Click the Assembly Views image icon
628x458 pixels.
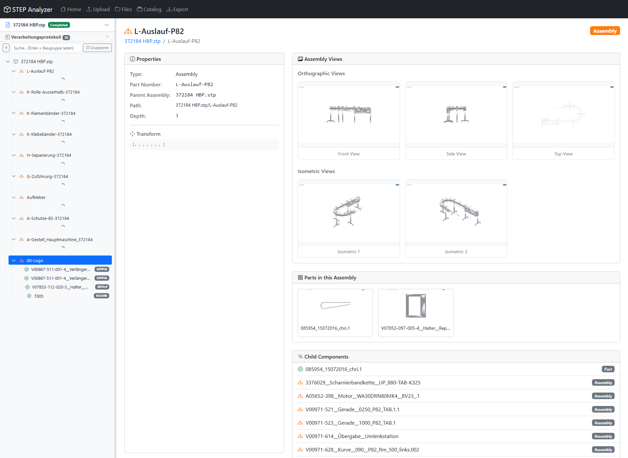(x=300, y=59)
